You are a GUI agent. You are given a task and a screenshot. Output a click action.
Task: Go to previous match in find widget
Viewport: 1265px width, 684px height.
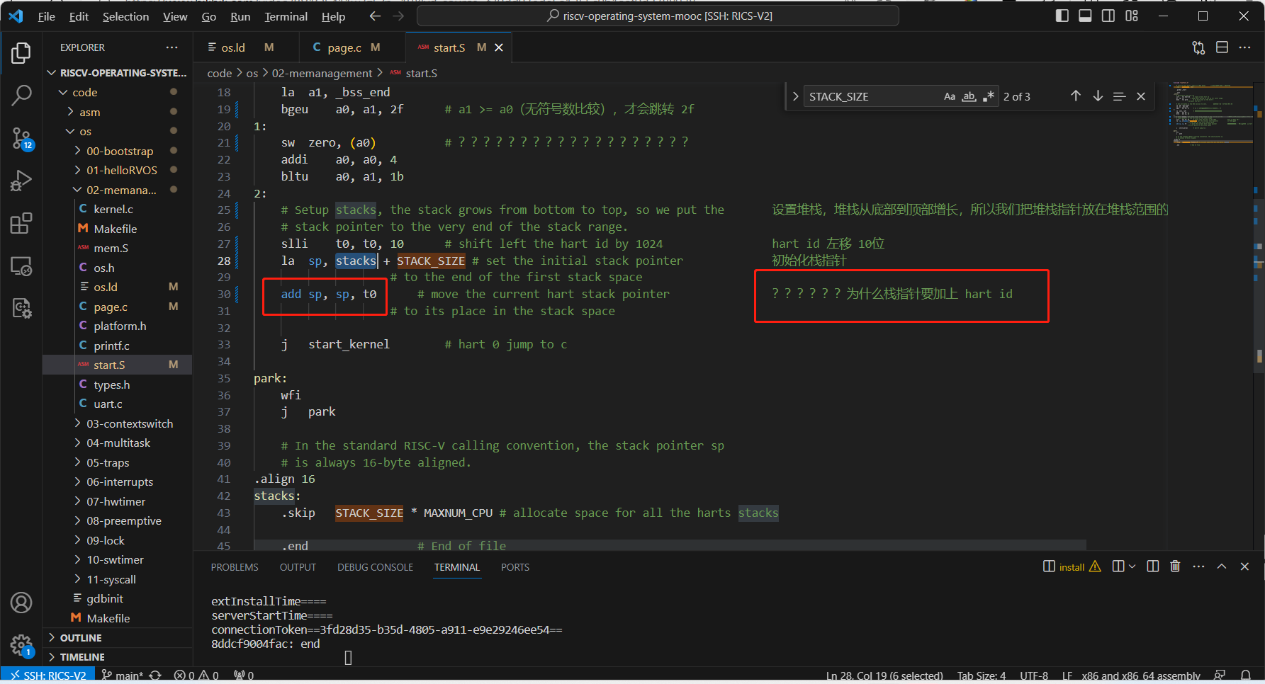(x=1076, y=96)
